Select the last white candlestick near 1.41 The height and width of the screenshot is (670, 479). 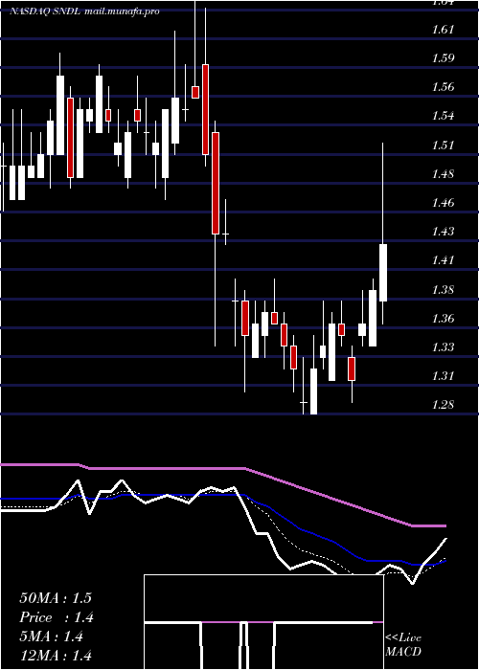pyautogui.click(x=383, y=273)
